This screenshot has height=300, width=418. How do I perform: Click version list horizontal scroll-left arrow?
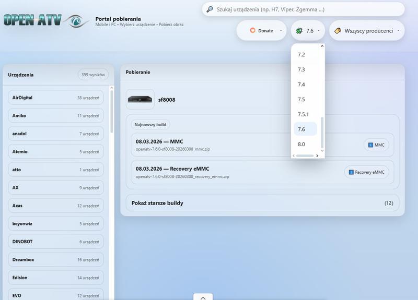[294, 155]
